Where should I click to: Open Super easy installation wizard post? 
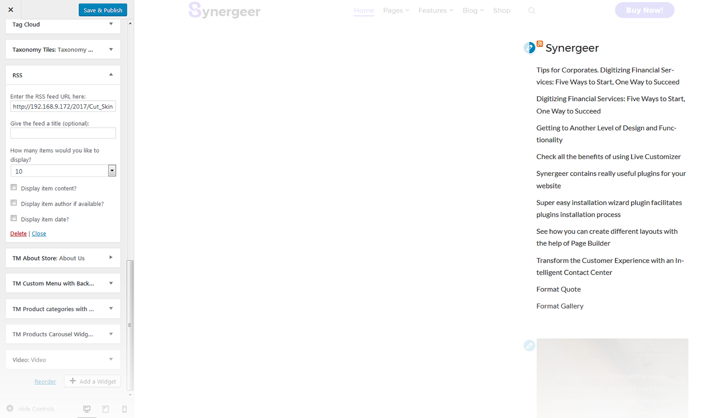point(609,209)
